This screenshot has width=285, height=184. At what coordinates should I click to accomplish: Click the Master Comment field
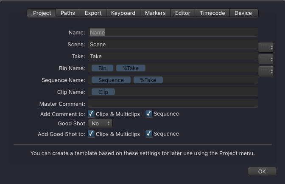pyautogui.click(x=173, y=104)
